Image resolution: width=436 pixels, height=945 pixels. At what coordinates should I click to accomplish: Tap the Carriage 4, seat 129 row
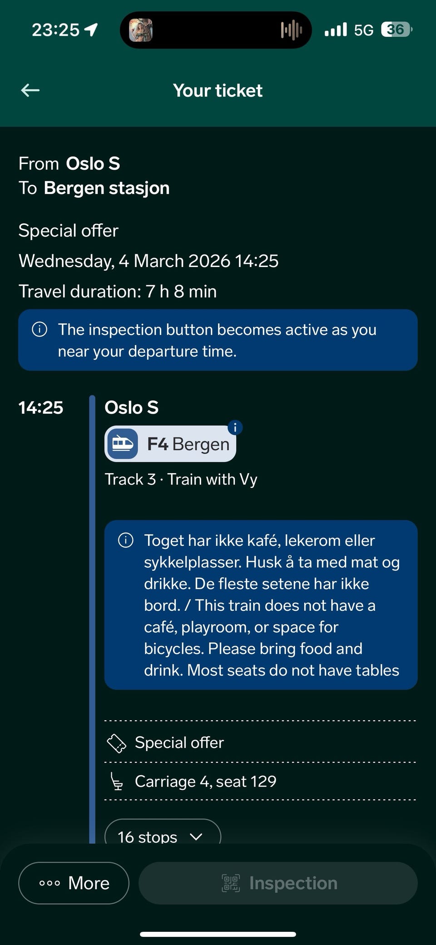tap(205, 782)
